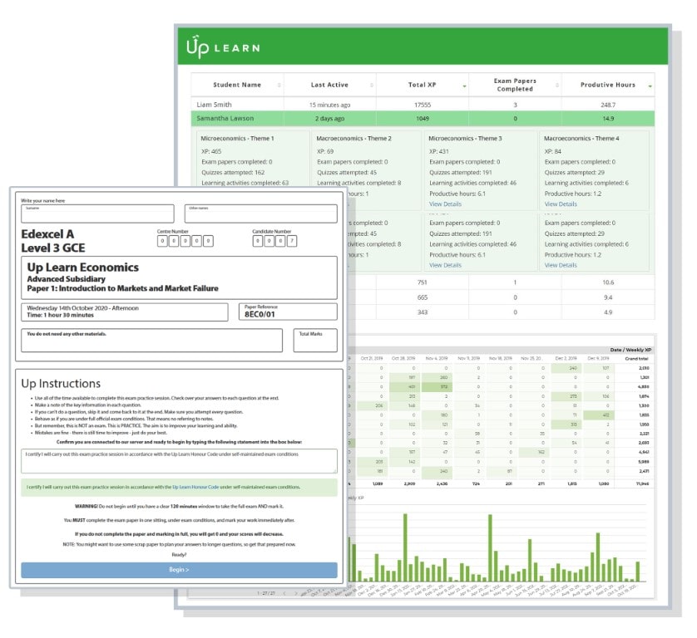Select the Microeconomics - Theme 1 card title
This screenshot has height=638, width=697.
[237, 139]
